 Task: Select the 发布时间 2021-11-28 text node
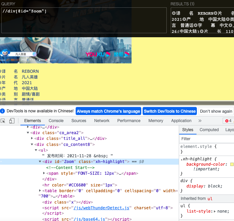click(x=77, y=156)
